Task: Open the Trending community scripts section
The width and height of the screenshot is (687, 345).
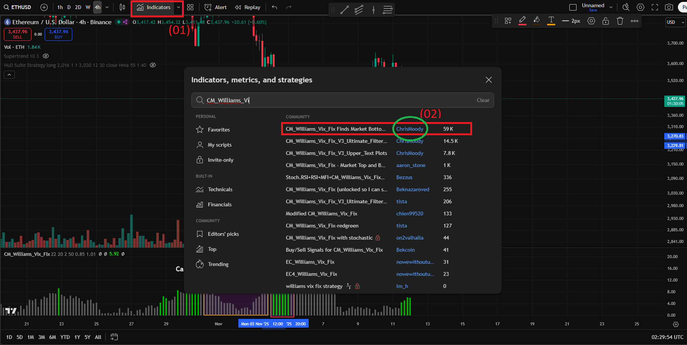Action: click(218, 264)
